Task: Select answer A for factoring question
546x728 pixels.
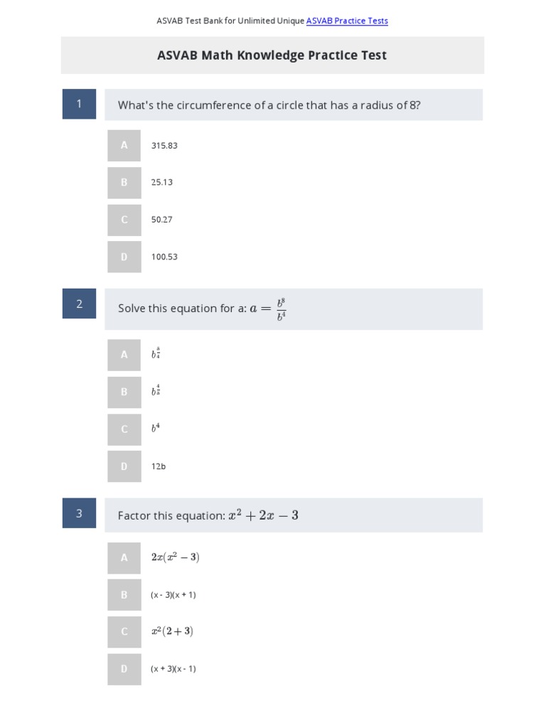Action: coord(124,558)
